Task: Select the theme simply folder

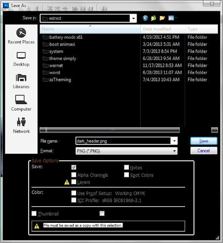Action: point(60,58)
